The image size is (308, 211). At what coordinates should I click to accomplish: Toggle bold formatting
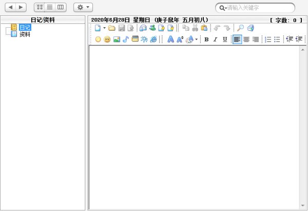[x=206, y=40]
